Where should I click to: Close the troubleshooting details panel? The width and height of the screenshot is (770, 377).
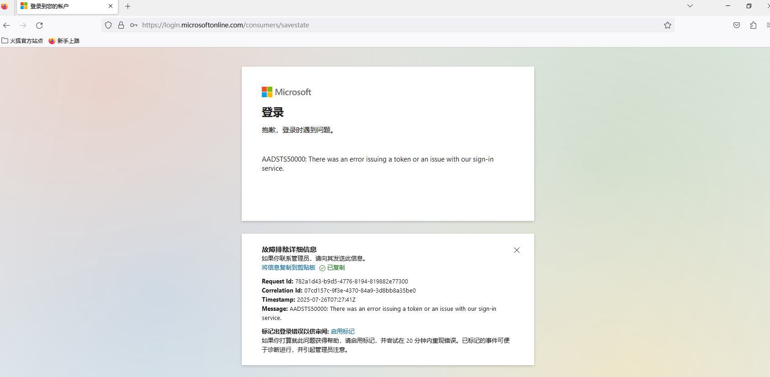[x=517, y=250]
